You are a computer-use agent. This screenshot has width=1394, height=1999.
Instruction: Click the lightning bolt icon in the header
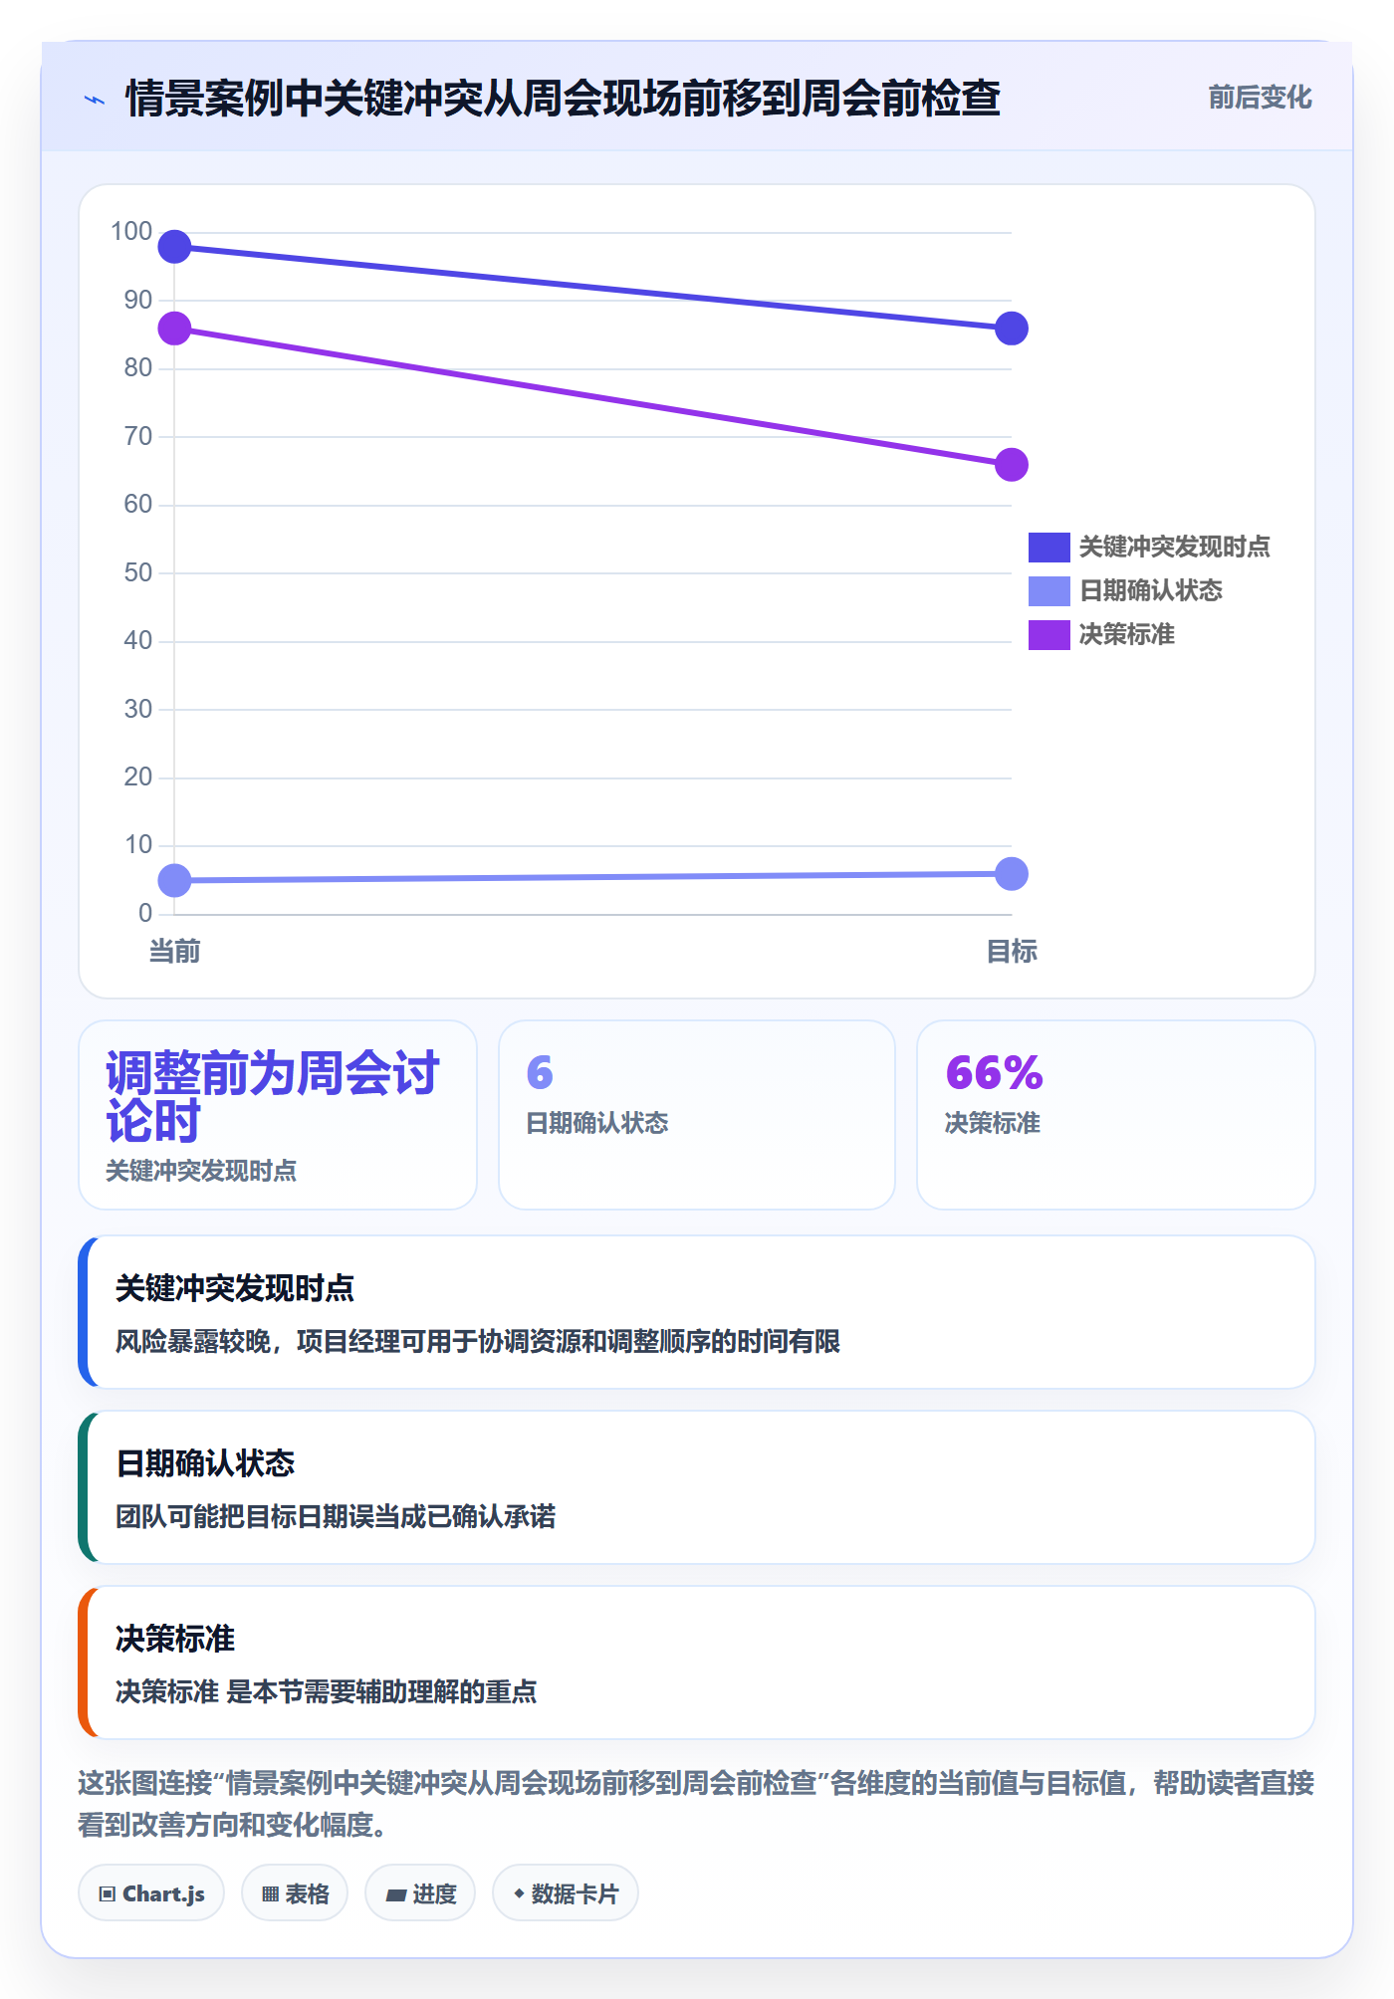point(95,100)
